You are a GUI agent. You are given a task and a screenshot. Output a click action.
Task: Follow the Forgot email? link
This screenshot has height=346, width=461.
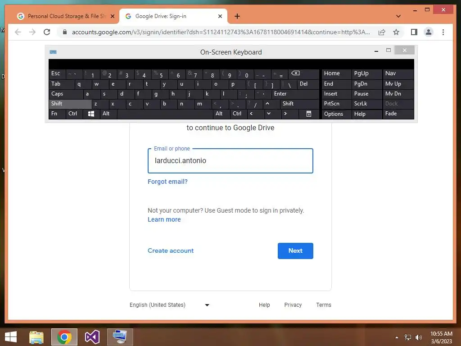[167, 182]
